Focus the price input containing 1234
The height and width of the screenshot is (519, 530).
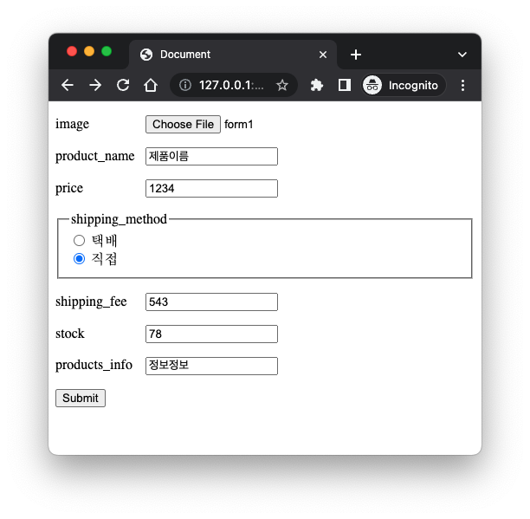(211, 188)
